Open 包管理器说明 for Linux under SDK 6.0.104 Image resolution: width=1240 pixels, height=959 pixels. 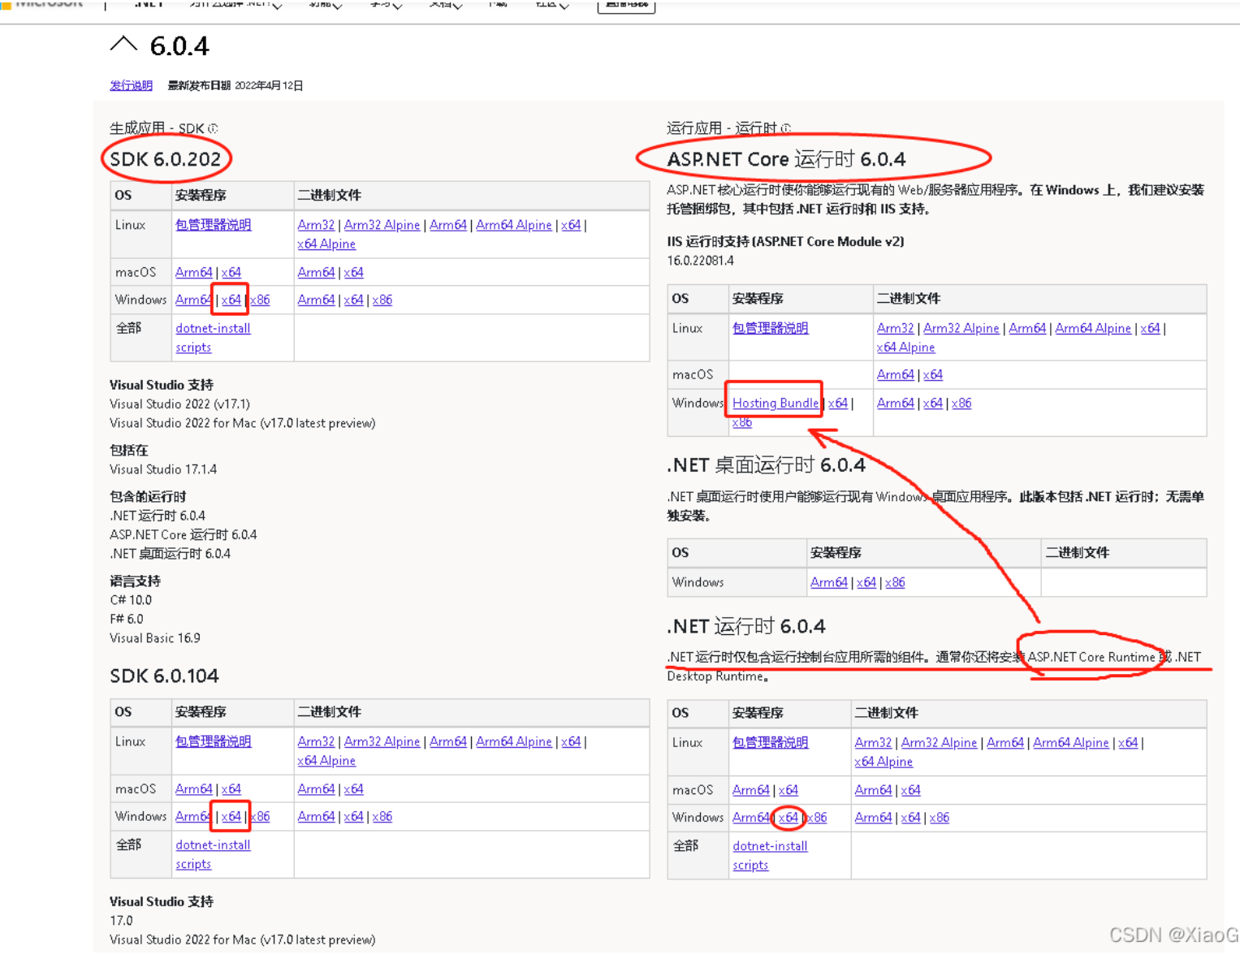point(214,741)
